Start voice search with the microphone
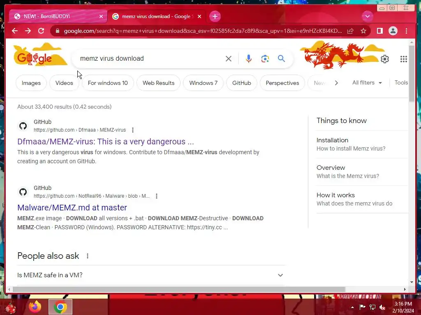The height and width of the screenshot is (315, 421). tap(249, 59)
